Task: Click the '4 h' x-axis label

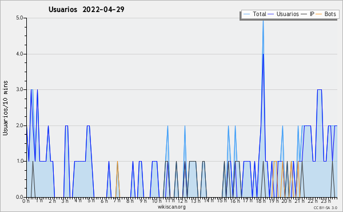Action: (78, 201)
